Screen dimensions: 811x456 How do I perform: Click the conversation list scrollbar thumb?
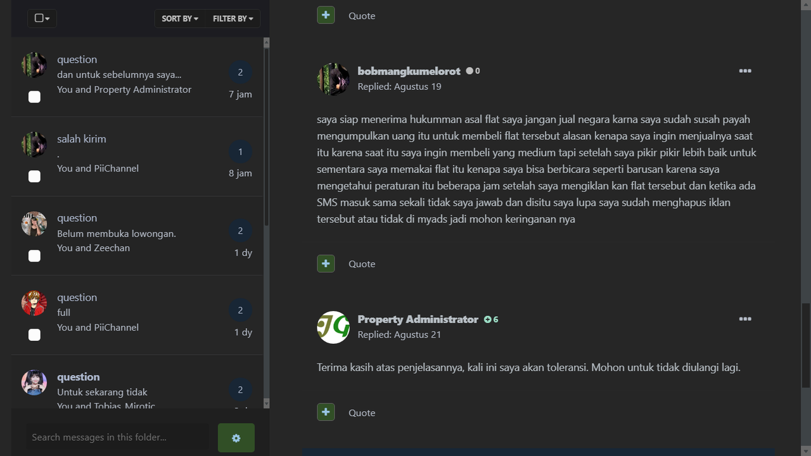(x=266, y=136)
